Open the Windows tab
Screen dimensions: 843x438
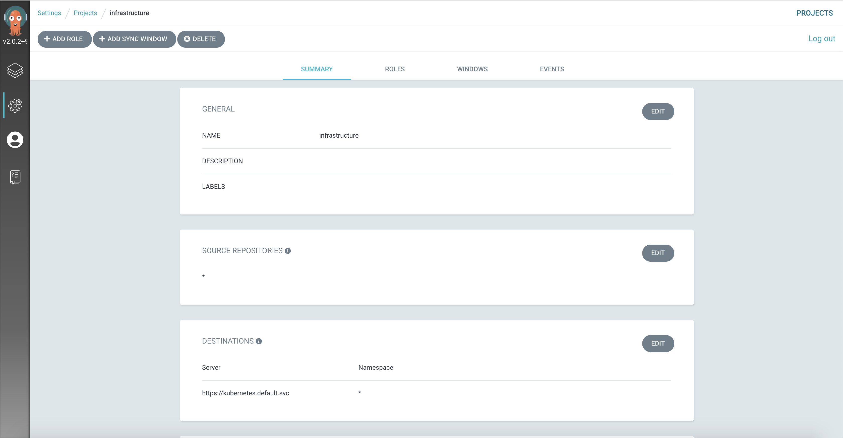point(472,69)
